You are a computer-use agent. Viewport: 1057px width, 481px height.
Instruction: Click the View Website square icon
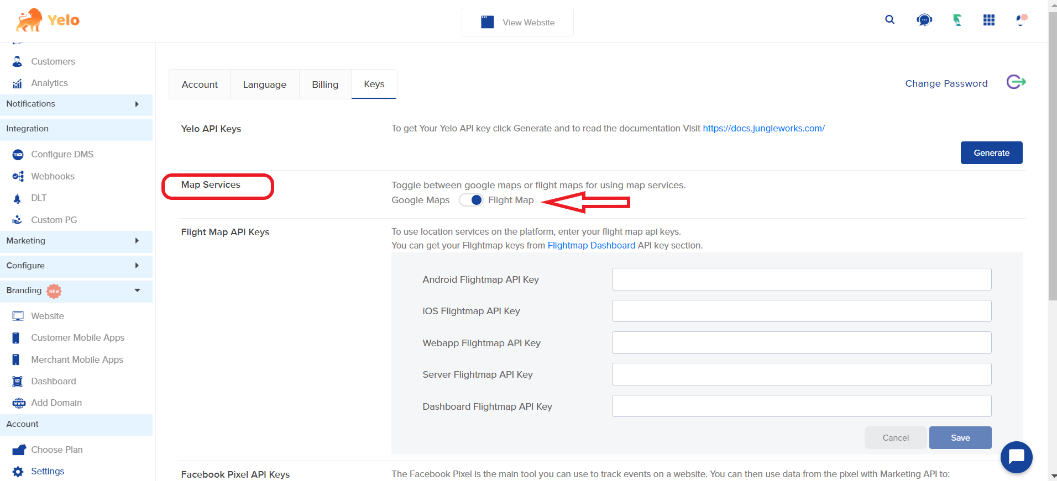click(487, 22)
